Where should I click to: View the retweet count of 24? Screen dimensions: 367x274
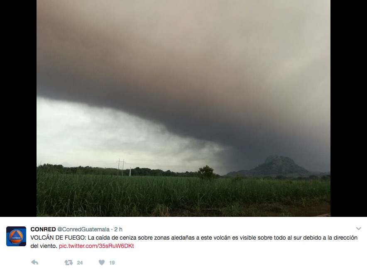coord(80,262)
